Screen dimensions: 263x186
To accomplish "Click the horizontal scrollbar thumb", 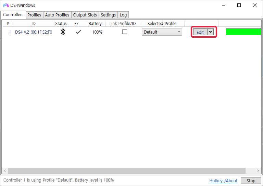I will click(127, 171).
